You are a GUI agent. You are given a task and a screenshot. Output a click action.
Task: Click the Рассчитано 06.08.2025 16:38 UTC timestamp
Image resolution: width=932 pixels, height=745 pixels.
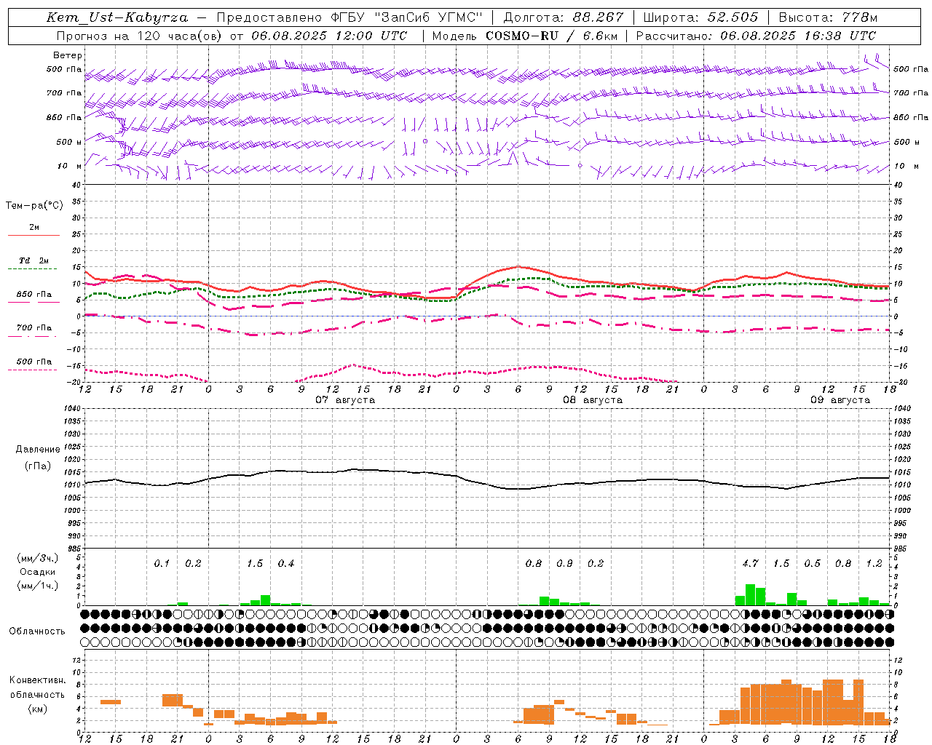coord(756,36)
